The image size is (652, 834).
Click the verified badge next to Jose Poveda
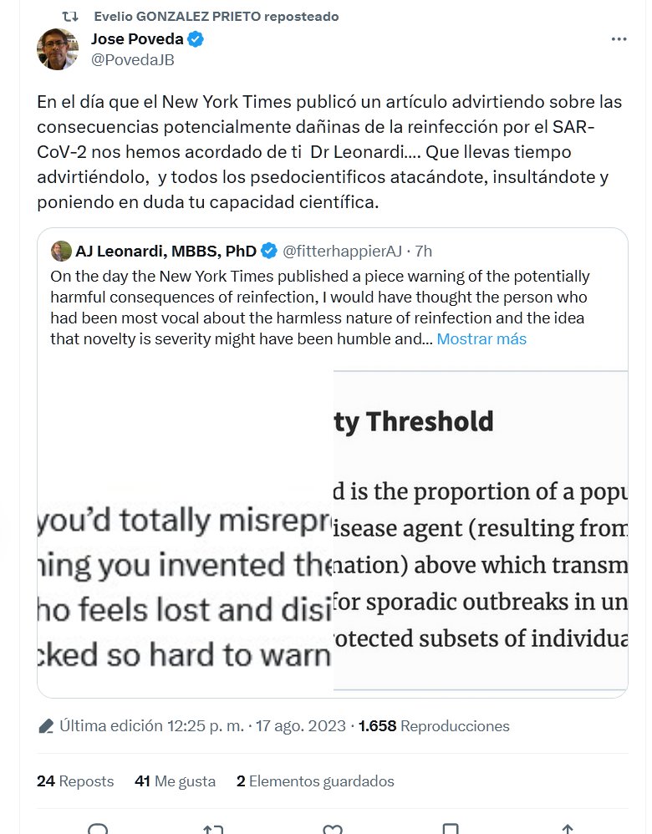click(x=196, y=39)
